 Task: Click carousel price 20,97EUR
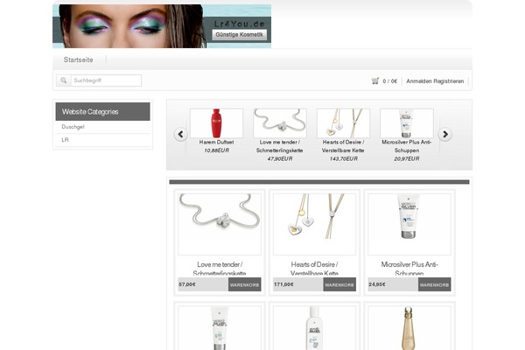tap(407, 158)
